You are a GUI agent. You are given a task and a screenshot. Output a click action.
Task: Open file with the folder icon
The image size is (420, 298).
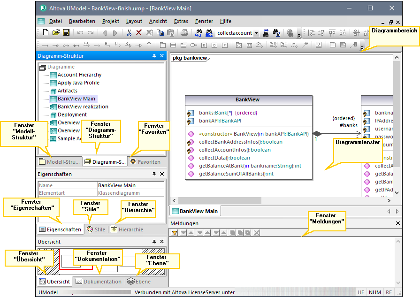56,33
